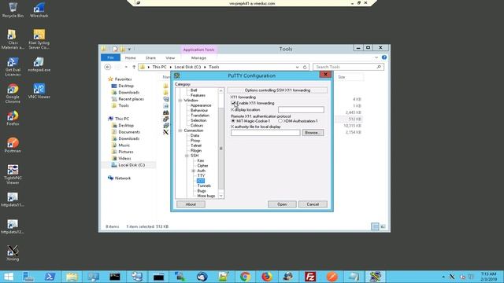Select Rlogin under Connection

coord(196,150)
